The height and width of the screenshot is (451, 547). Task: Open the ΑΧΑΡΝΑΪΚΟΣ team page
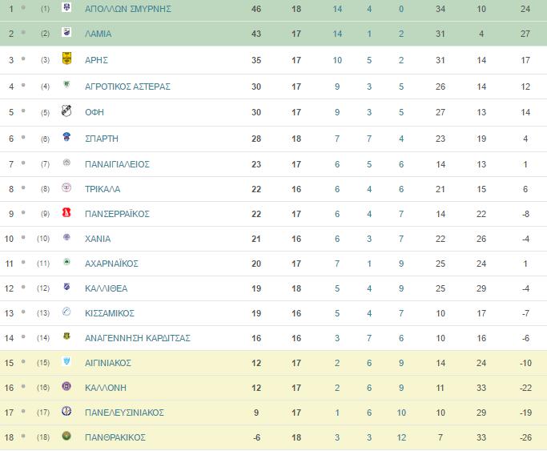pos(111,264)
